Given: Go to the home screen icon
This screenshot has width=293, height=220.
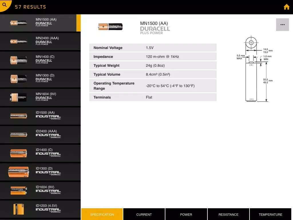Looking at the screenshot, I should tap(286, 7).
